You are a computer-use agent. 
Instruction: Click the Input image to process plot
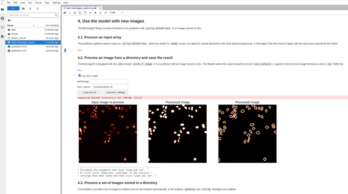coord(108,134)
